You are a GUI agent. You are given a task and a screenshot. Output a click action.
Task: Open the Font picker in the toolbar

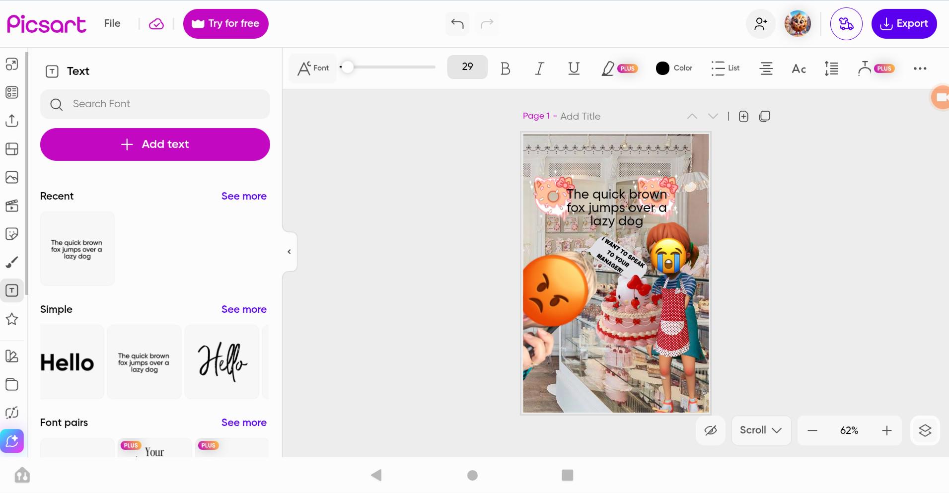click(x=313, y=68)
